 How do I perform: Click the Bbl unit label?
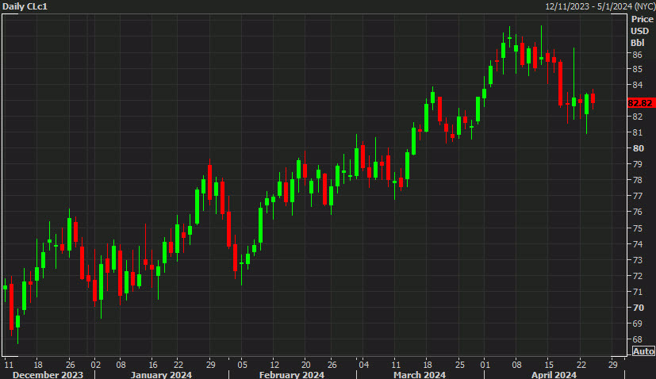click(638, 43)
